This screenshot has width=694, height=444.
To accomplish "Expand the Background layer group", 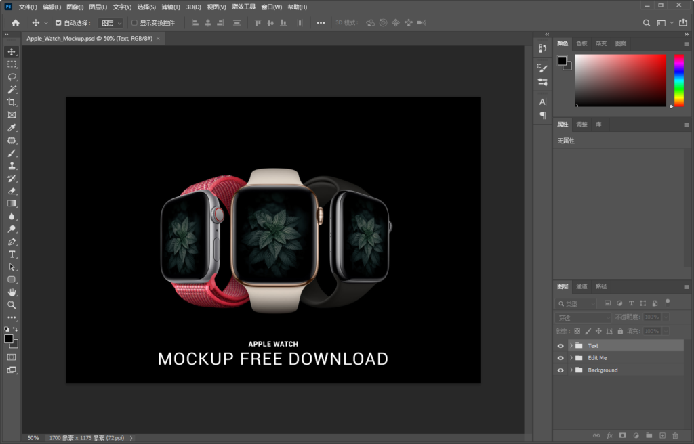I will 571,370.
